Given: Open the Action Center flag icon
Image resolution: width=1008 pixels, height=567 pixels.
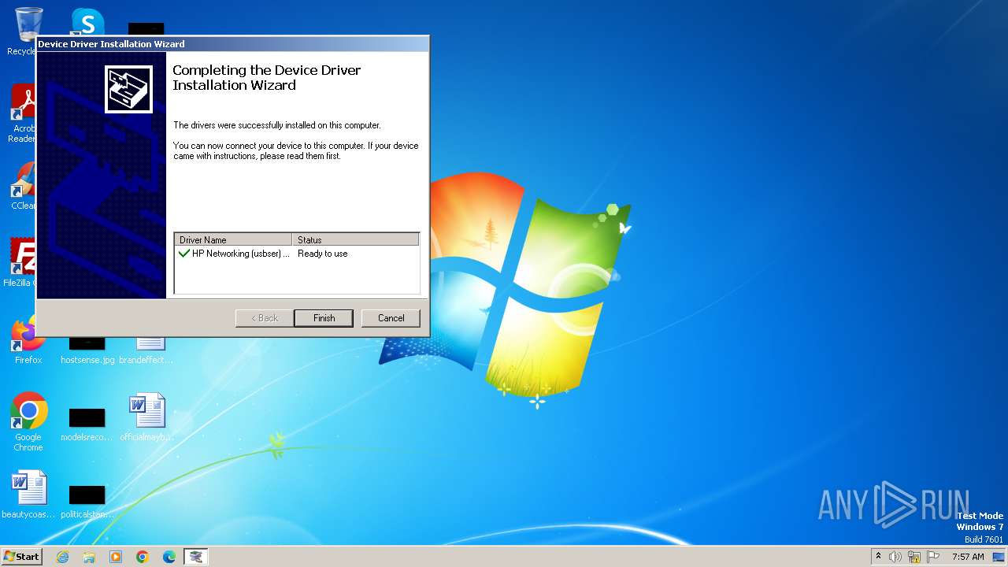Looking at the screenshot, I should click(933, 557).
